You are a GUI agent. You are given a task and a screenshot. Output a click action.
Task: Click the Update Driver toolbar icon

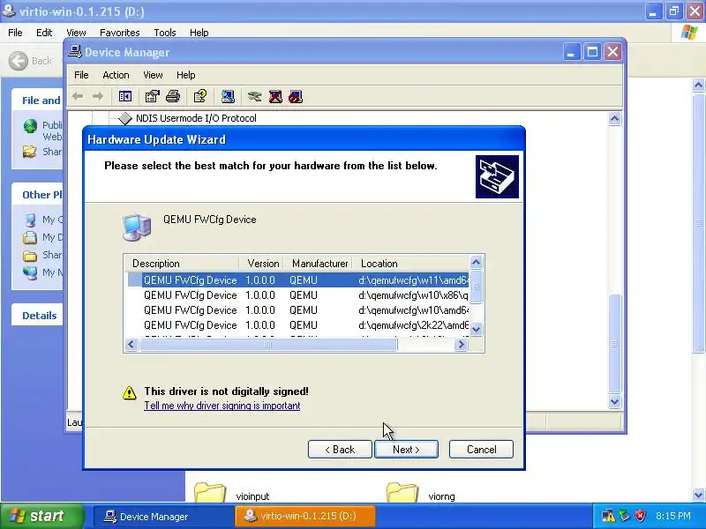click(254, 96)
